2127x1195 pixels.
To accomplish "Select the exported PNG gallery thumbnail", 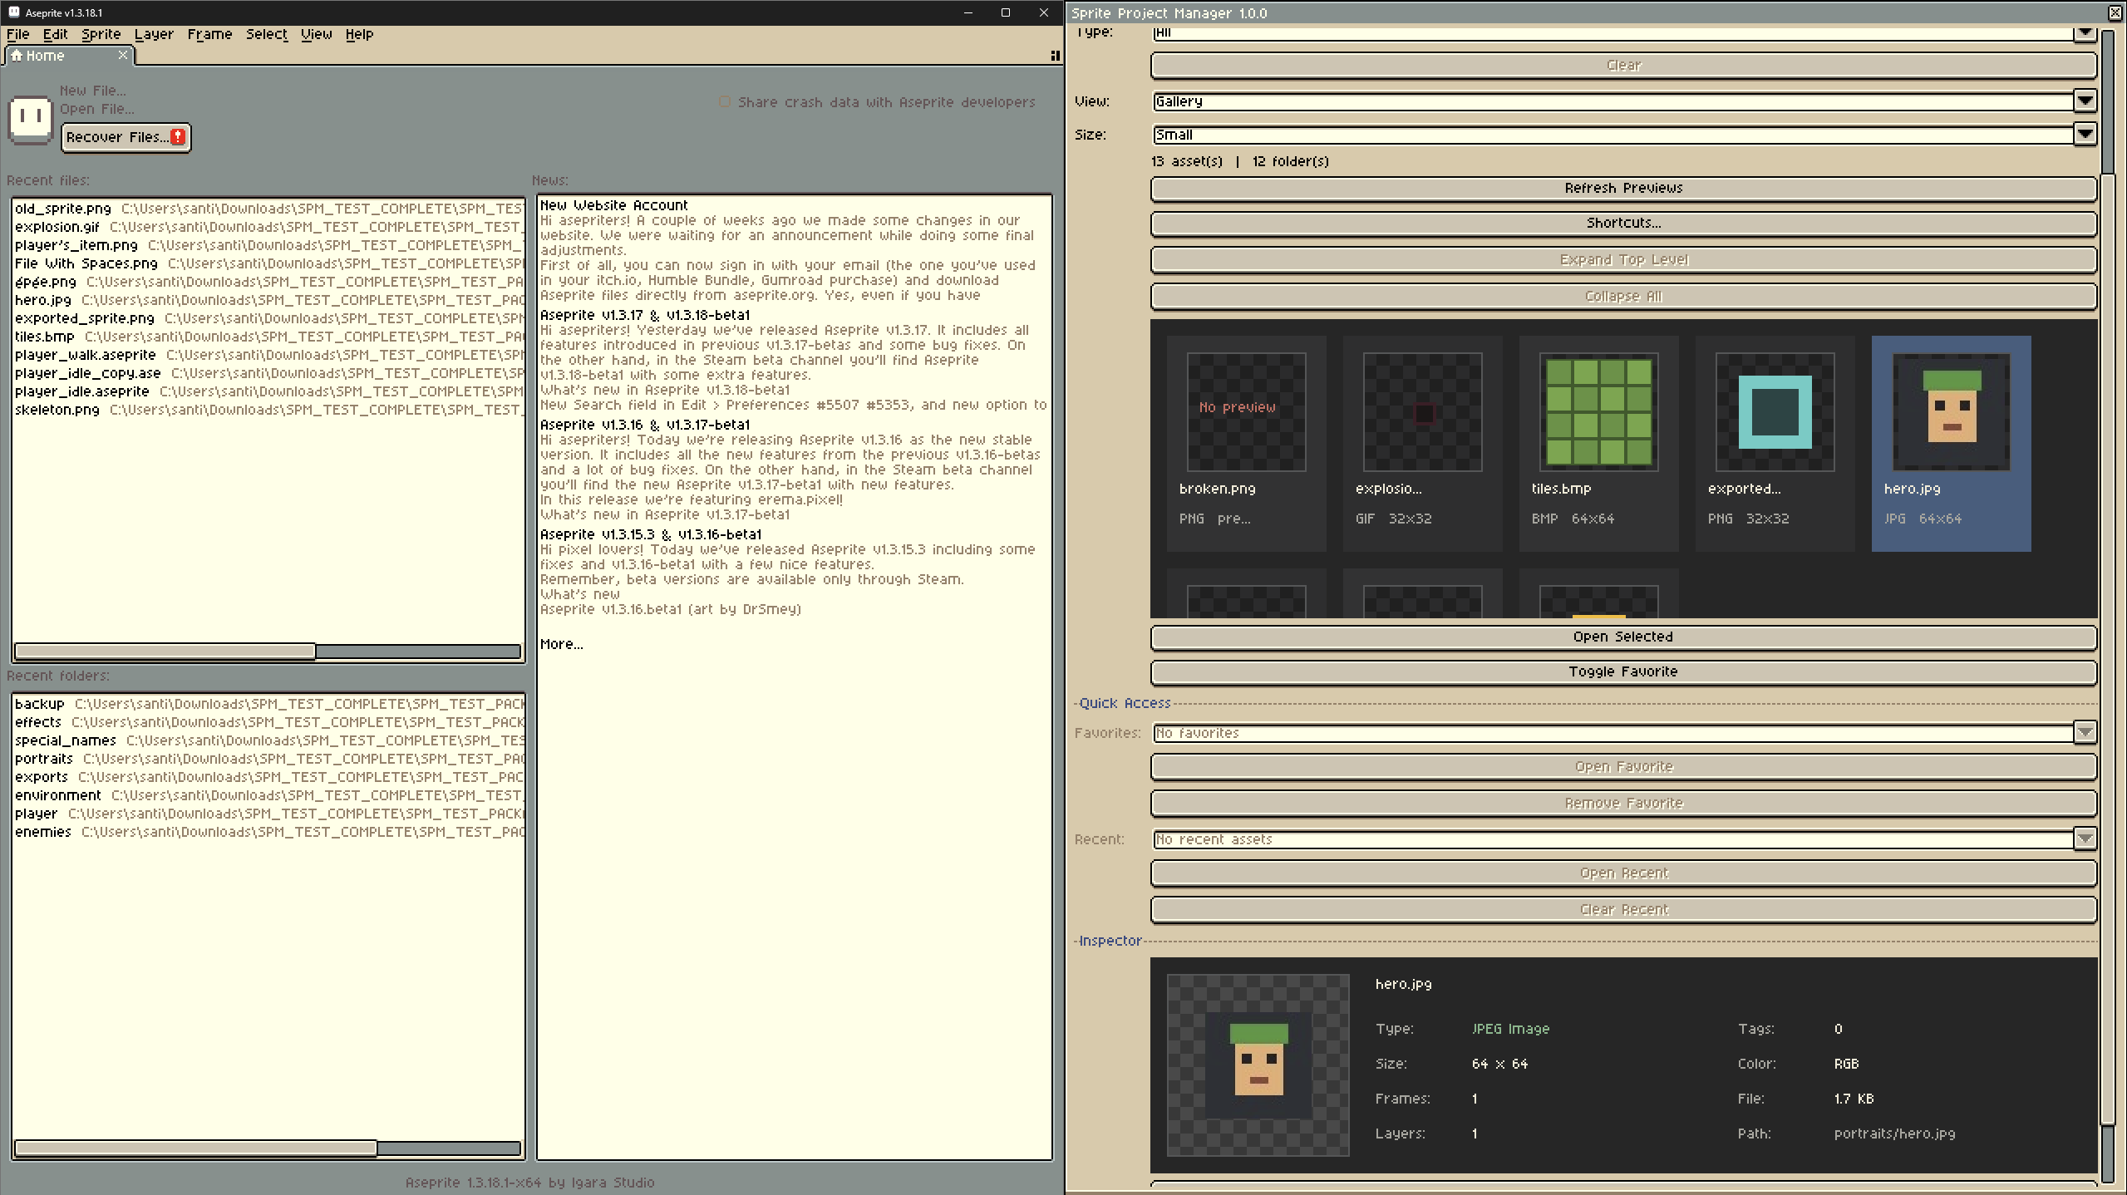I will (x=1775, y=444).
